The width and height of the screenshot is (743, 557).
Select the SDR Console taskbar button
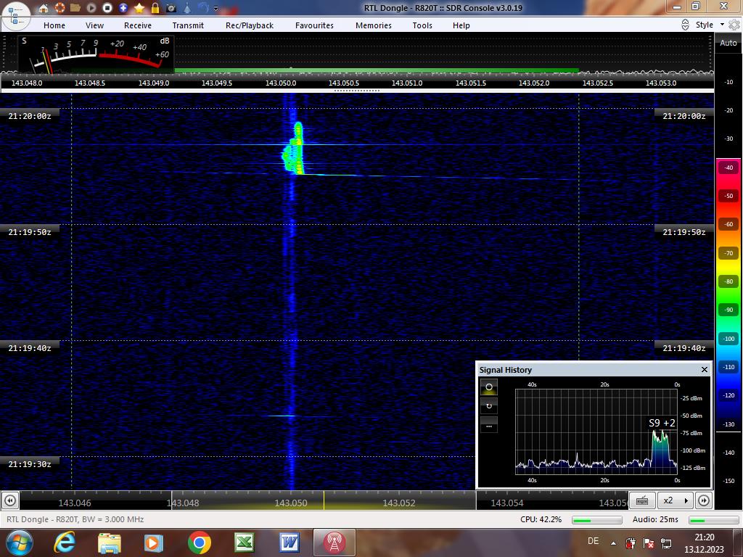point(334,542)
